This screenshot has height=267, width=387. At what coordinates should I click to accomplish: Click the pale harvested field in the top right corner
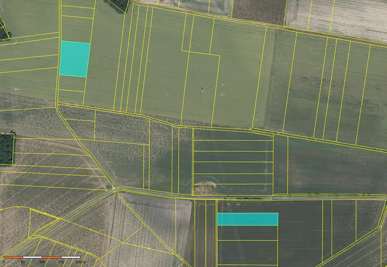point(340,17)
